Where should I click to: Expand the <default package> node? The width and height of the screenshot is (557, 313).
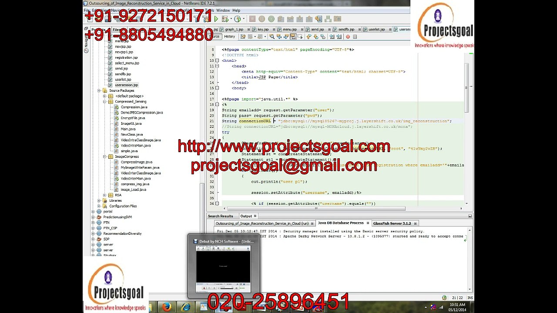click(x=104, y=96)
